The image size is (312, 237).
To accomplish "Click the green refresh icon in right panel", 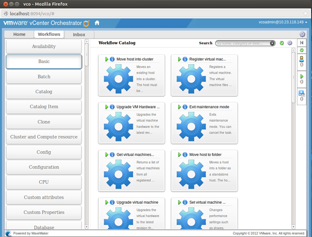I will [x=302, y=50].
